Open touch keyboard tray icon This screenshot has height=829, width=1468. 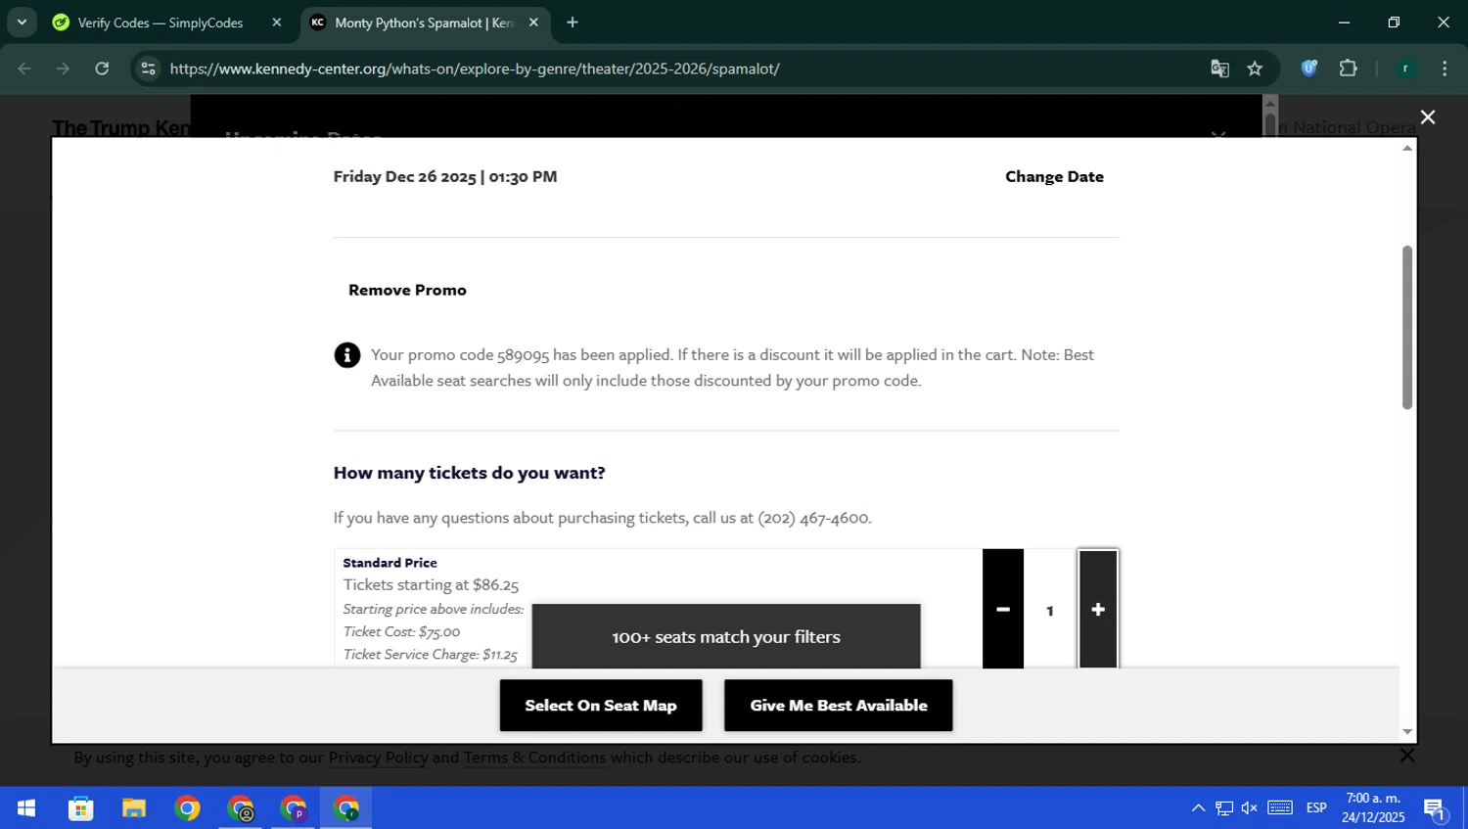coord(1280,808)
